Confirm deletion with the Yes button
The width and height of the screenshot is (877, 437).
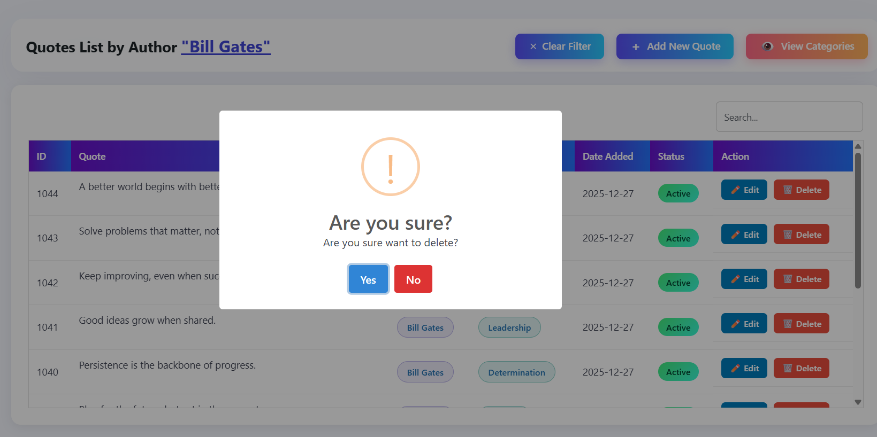(x=368, y=279)
